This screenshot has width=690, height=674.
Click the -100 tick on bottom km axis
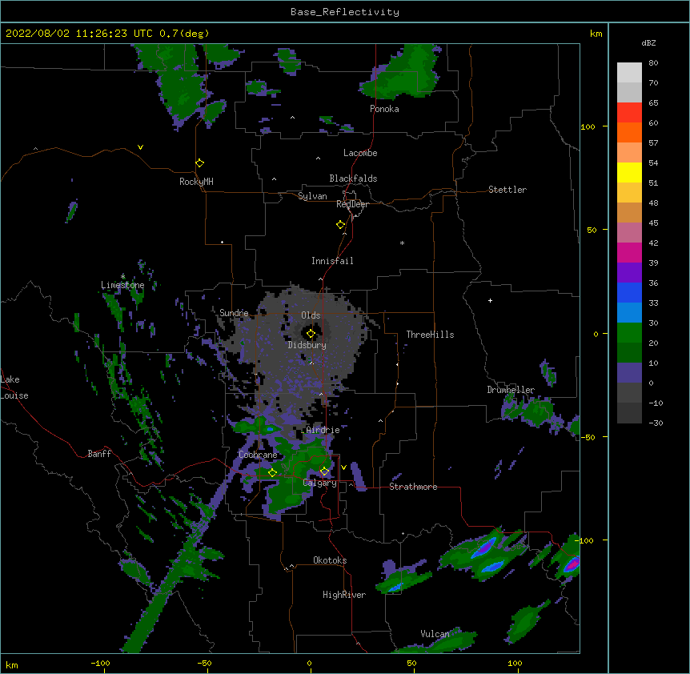[100, 663]
